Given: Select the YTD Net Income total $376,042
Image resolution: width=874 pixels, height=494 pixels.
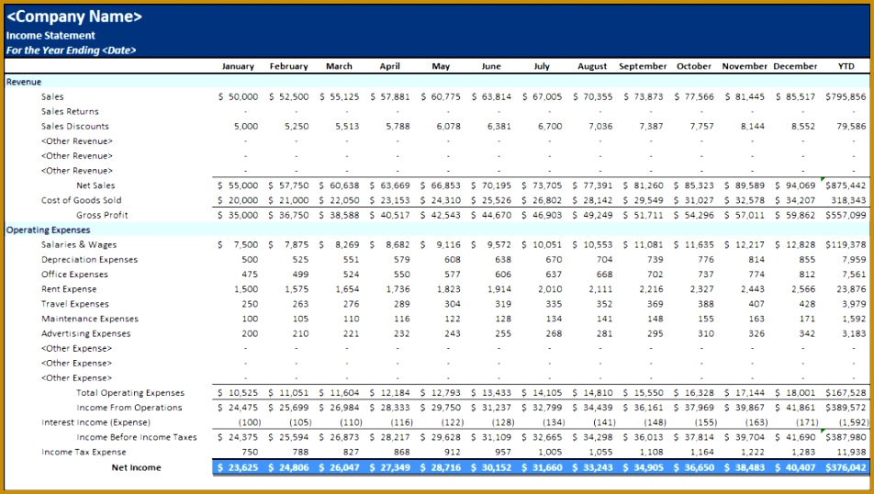Looking at the screenshot, I should [x=845, y=467].
